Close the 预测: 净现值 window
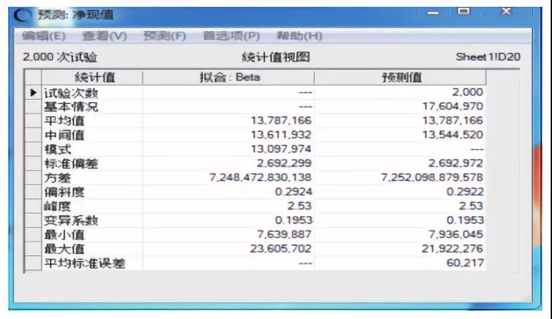The width and height of the screenshot is (552, 319). [505, 12]
